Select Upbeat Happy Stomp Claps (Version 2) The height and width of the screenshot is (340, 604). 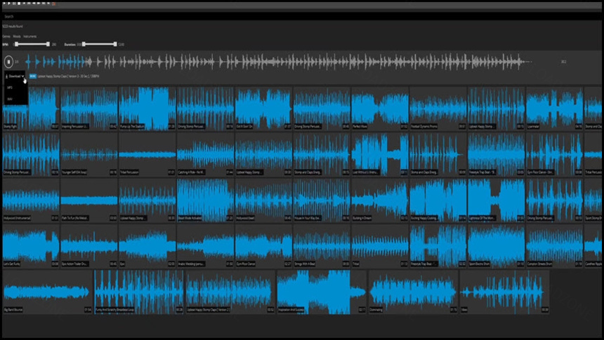(x=230, y=292)
